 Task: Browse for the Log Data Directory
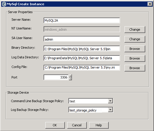click(x=135, y=58)
